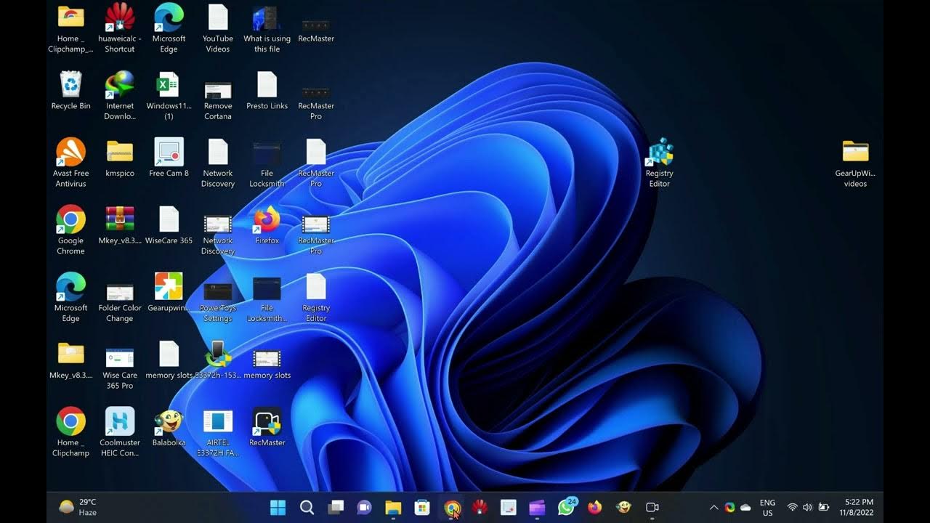930x523 pixels.
Task: Open the 29°C Haze weather widget
Action: (78, 507)
